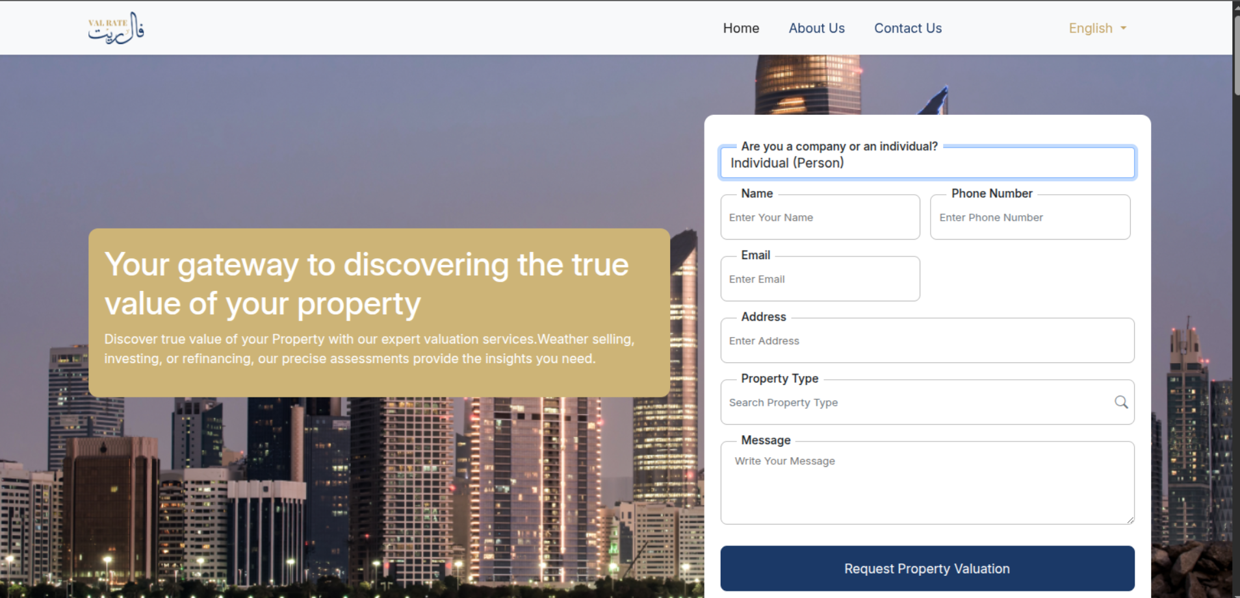The image size is (1240, 598).
Task: Click the Property Type search magnifier icon
Action: tap(1121, 402)
